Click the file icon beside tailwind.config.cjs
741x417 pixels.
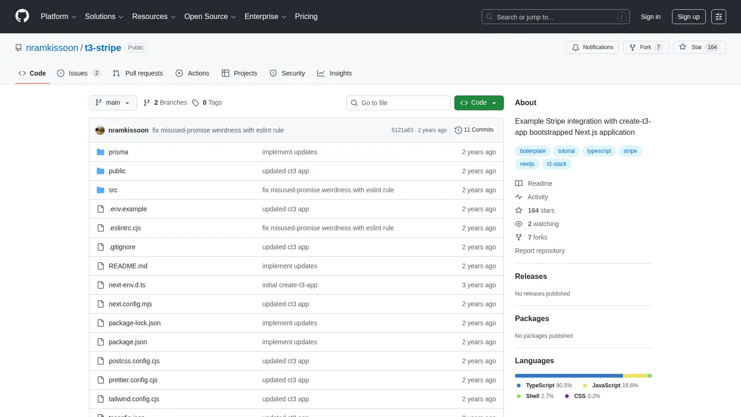point(100,399)
